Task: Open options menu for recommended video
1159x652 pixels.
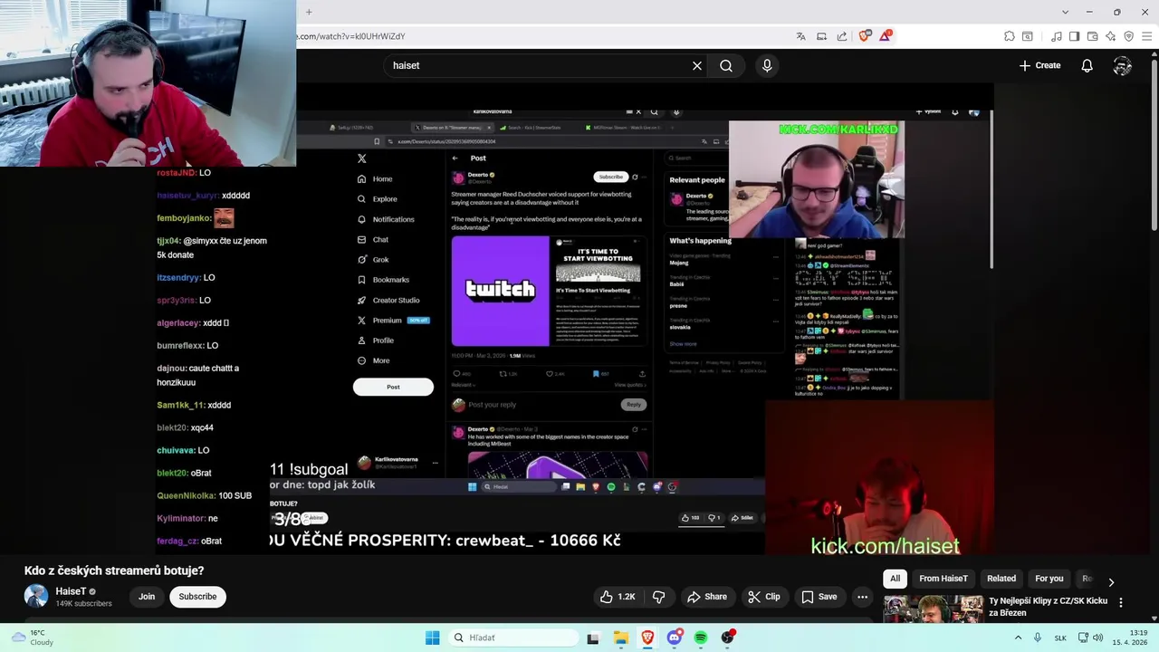Action: coord(1121,602)
